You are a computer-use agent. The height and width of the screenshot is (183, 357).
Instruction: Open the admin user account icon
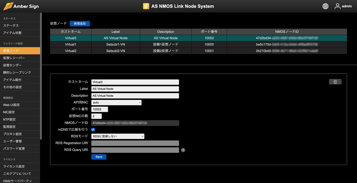337,6
